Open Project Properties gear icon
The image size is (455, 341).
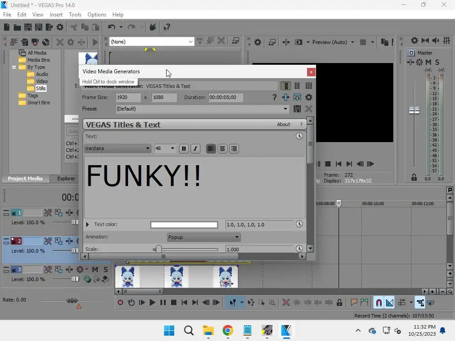(60, 27)
